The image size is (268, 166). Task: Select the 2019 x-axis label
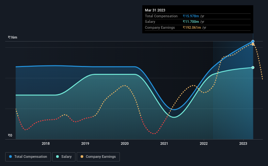tap(85, 143)
